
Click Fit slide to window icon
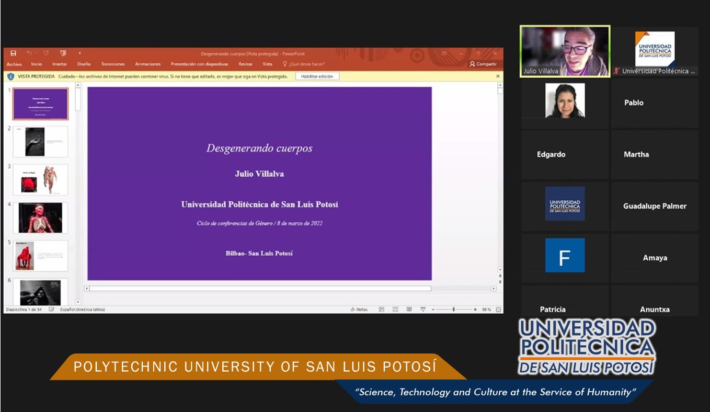499,310
